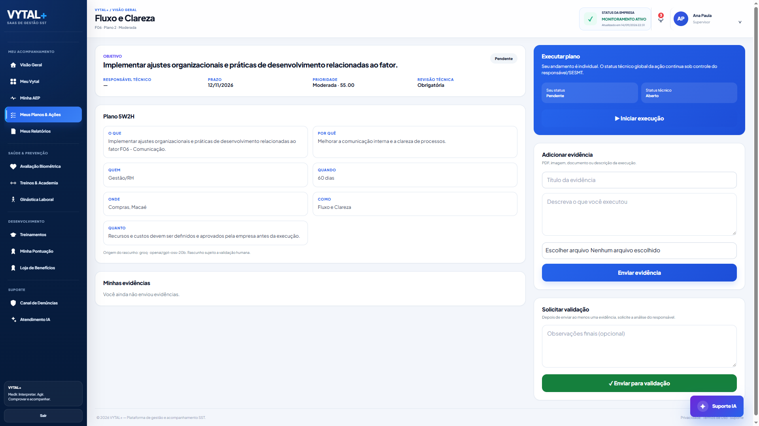Click the Meu Vytal grid icon
Screen dimensions: 759x426
click(x=13, y=82)
